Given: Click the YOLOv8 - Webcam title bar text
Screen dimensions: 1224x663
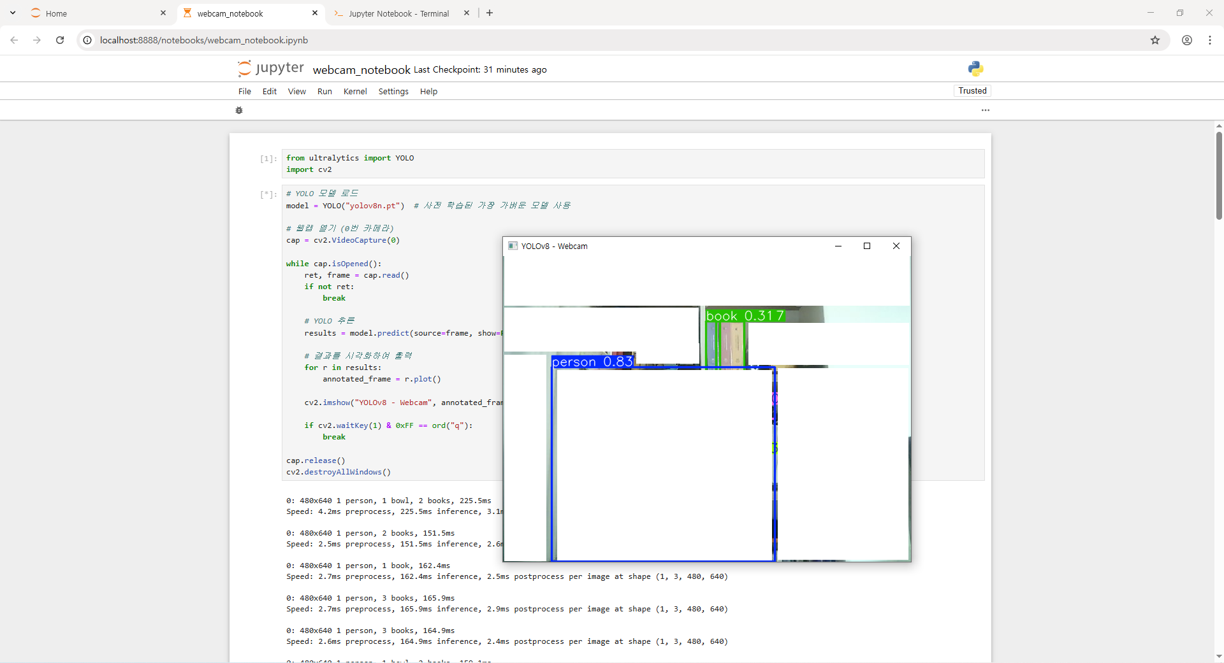Looking at the screenshot, I should point(554,246).
